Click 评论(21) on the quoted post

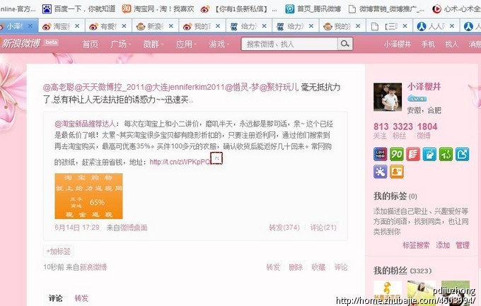[x=323, y=228]
